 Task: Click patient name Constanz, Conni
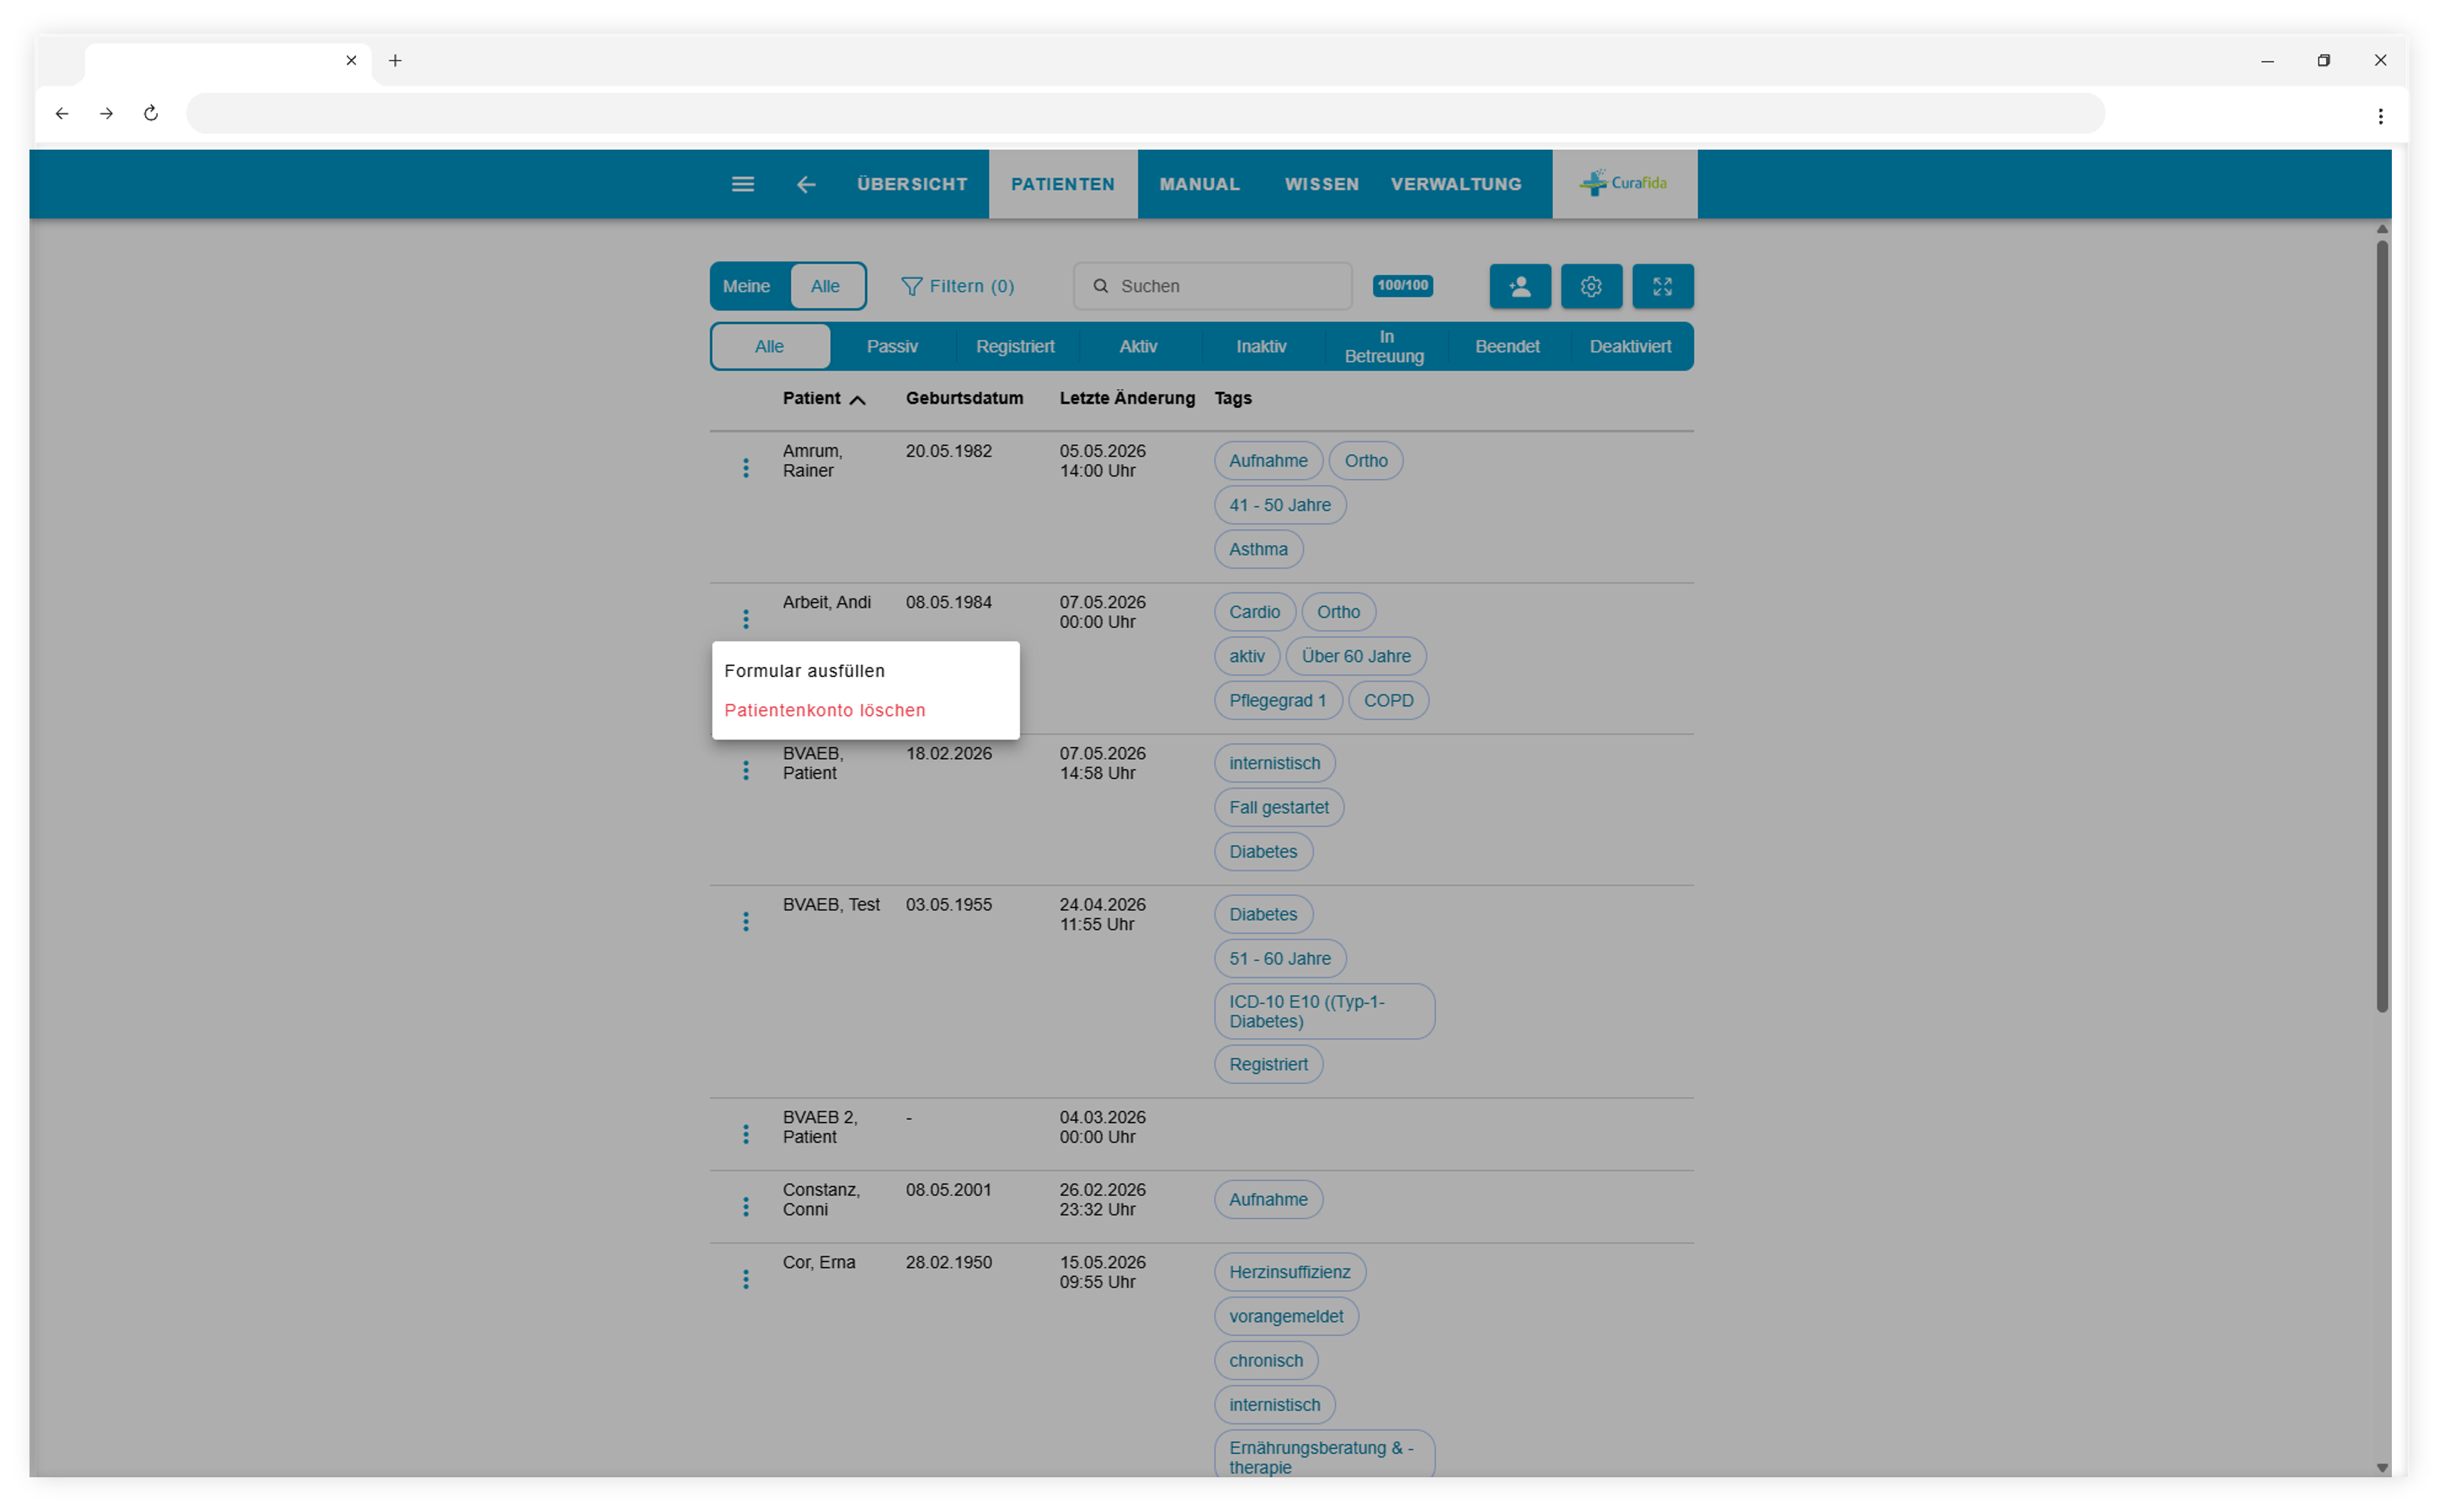(821, 1200)
